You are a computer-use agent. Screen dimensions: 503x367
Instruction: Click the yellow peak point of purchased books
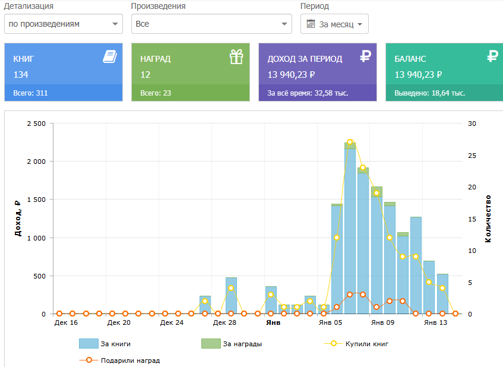tap(350, 142)
